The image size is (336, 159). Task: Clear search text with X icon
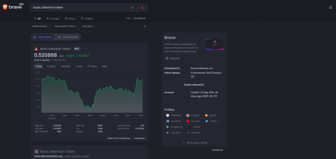(x=133, y=8)
